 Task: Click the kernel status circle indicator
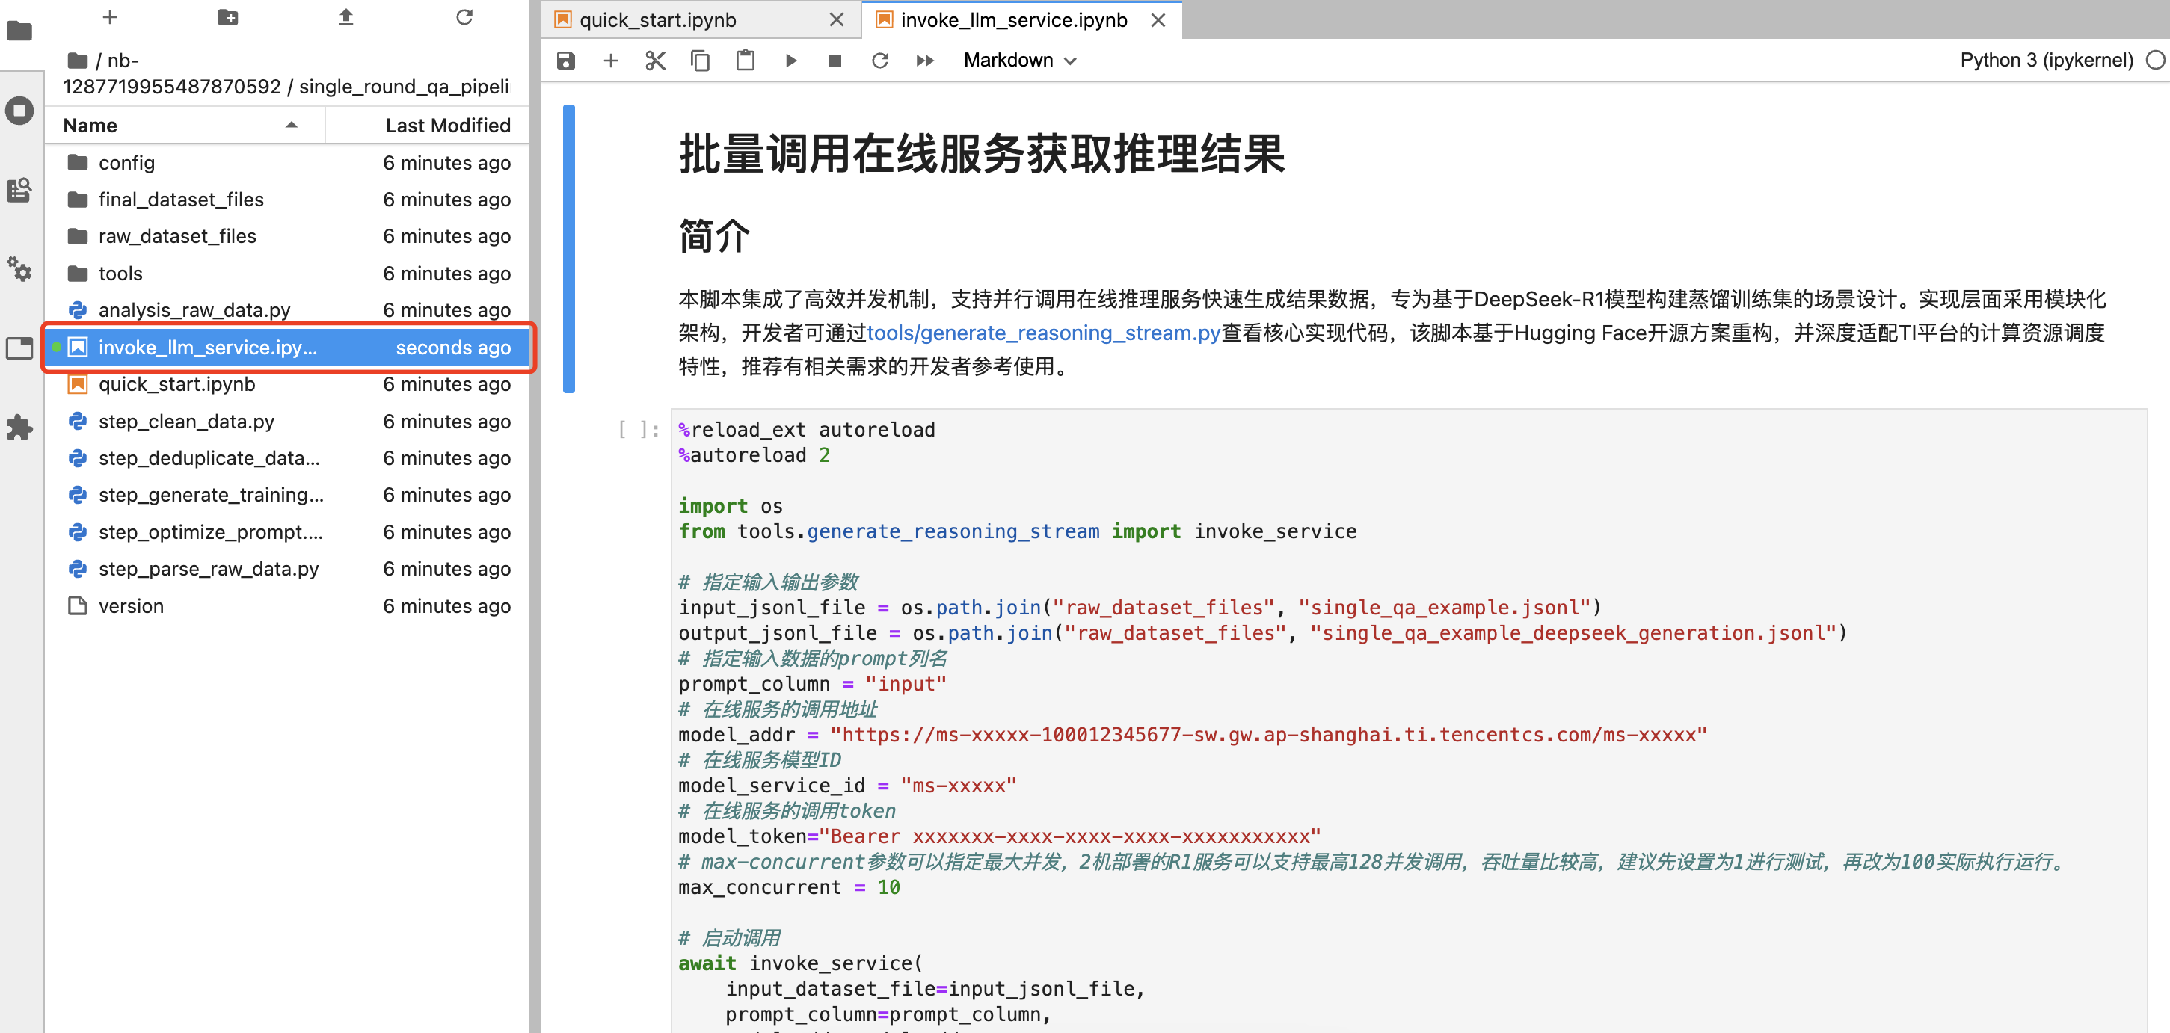(x=2155, y=61)
